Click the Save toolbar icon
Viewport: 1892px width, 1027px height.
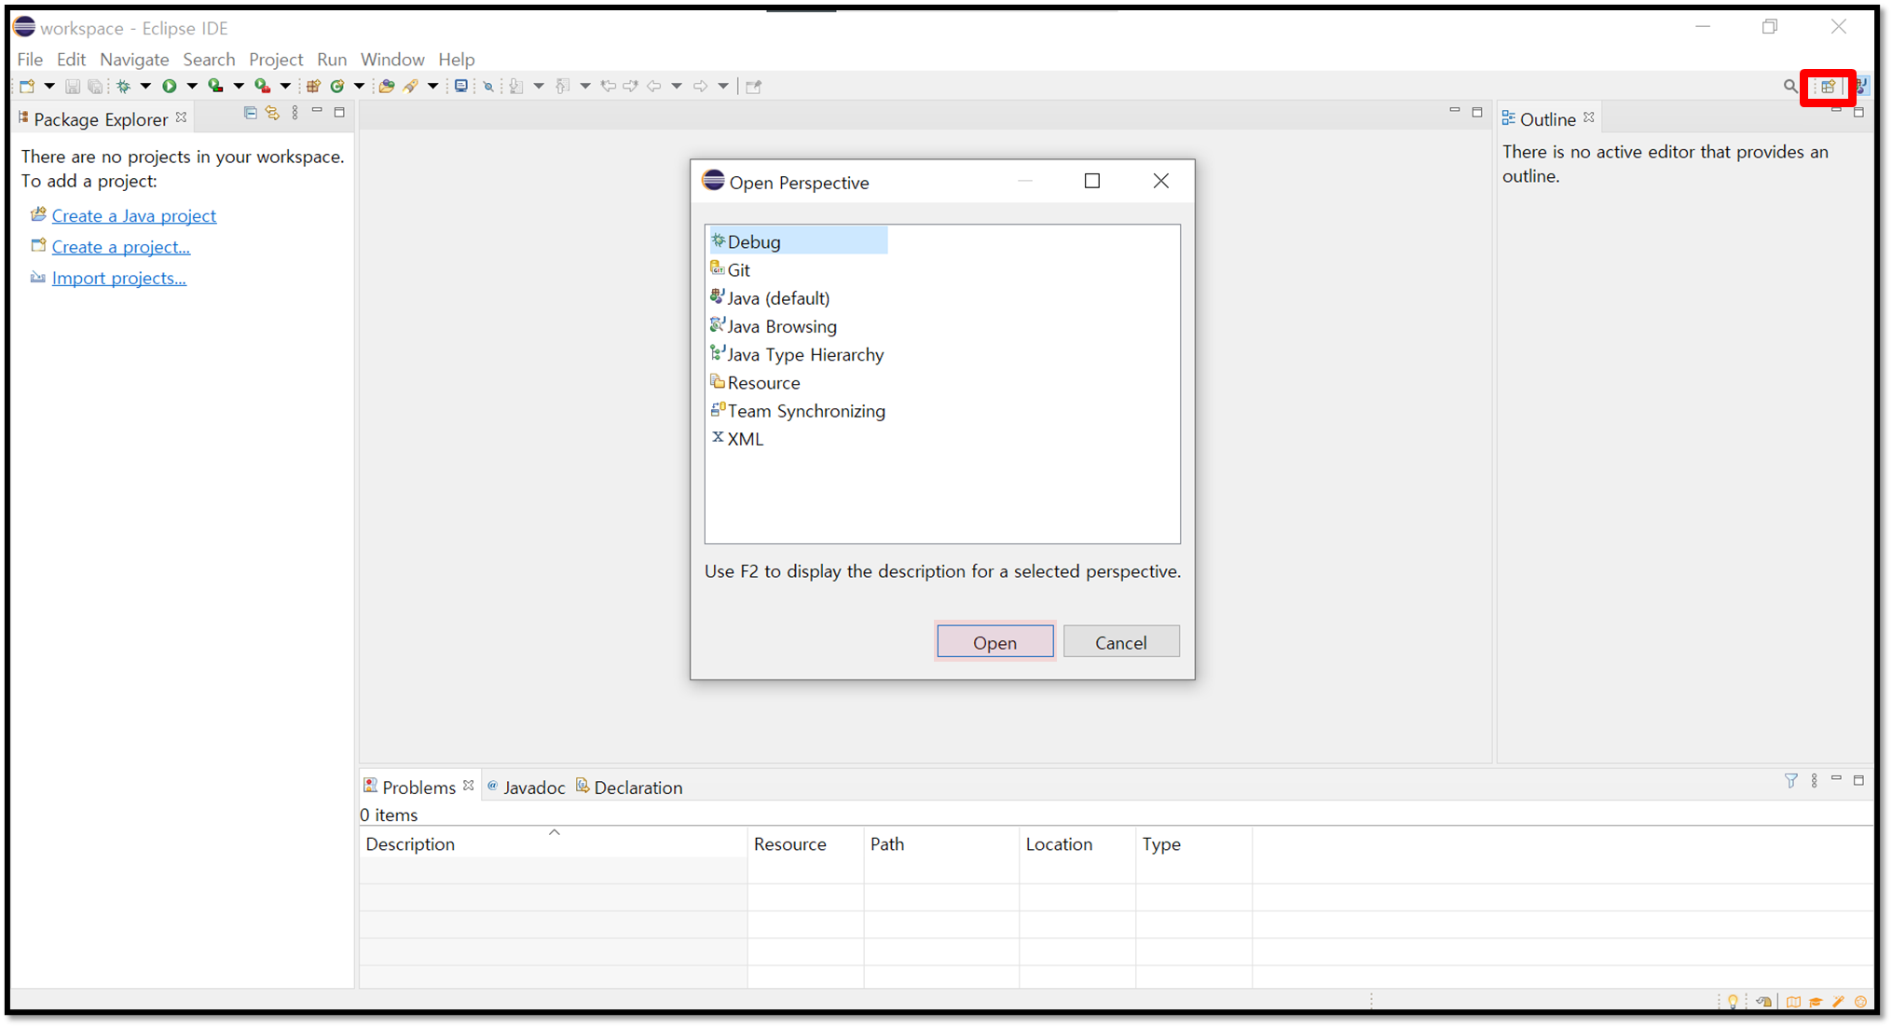click(72, 86)
